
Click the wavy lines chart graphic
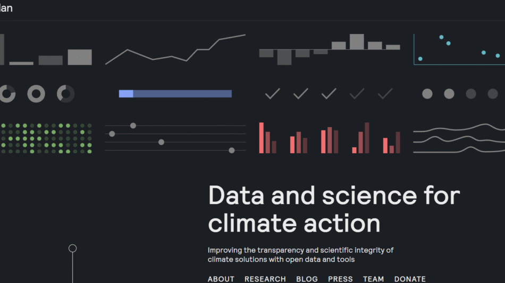click(x=459, y=138)
